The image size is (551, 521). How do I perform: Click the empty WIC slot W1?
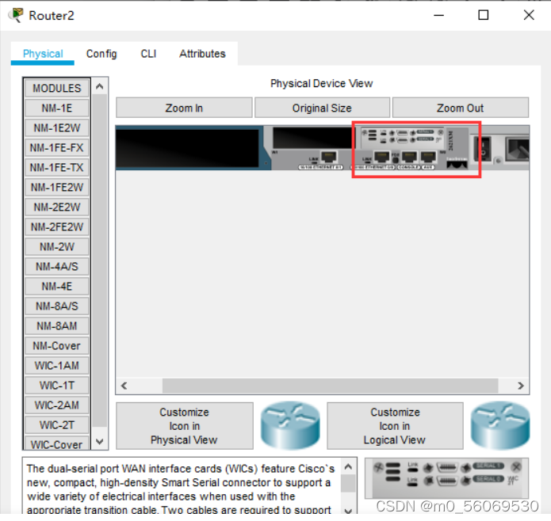tap(312, 138)
